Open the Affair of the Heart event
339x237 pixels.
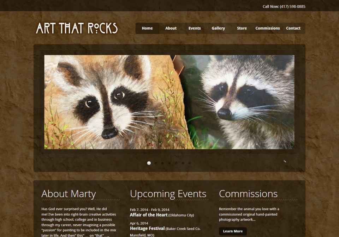[x=149, y=215]
